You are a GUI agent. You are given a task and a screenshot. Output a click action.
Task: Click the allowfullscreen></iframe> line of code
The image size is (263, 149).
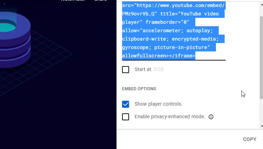[x=159, y=56]
